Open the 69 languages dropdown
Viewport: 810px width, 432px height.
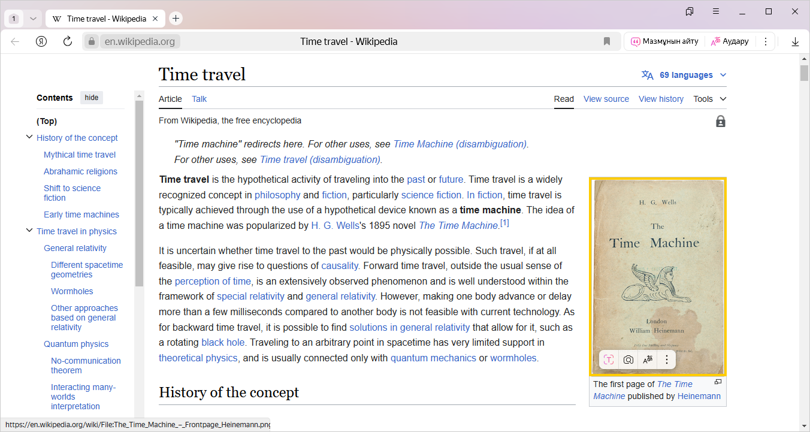pyautogui.click(x=685, y=75)
